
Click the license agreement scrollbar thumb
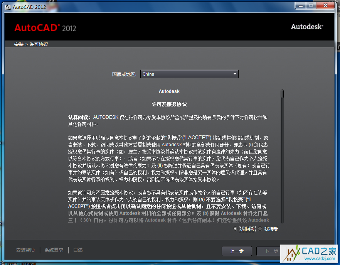click(282, 94)
